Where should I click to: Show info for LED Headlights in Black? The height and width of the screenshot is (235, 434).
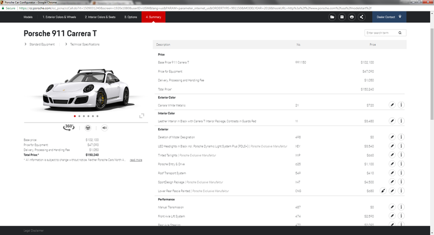(x=401, y=146)
